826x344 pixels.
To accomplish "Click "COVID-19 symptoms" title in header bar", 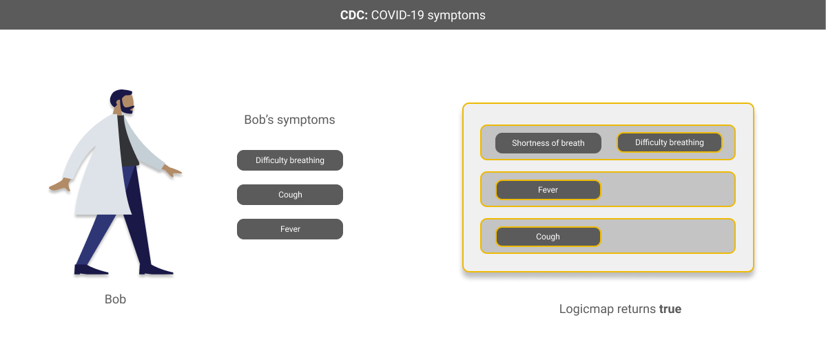I will pos(428,14).
